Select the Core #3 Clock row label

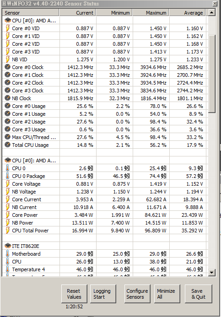coord(27,91)
